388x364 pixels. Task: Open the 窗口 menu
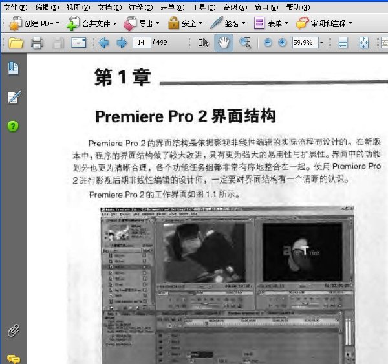point(266,7)
